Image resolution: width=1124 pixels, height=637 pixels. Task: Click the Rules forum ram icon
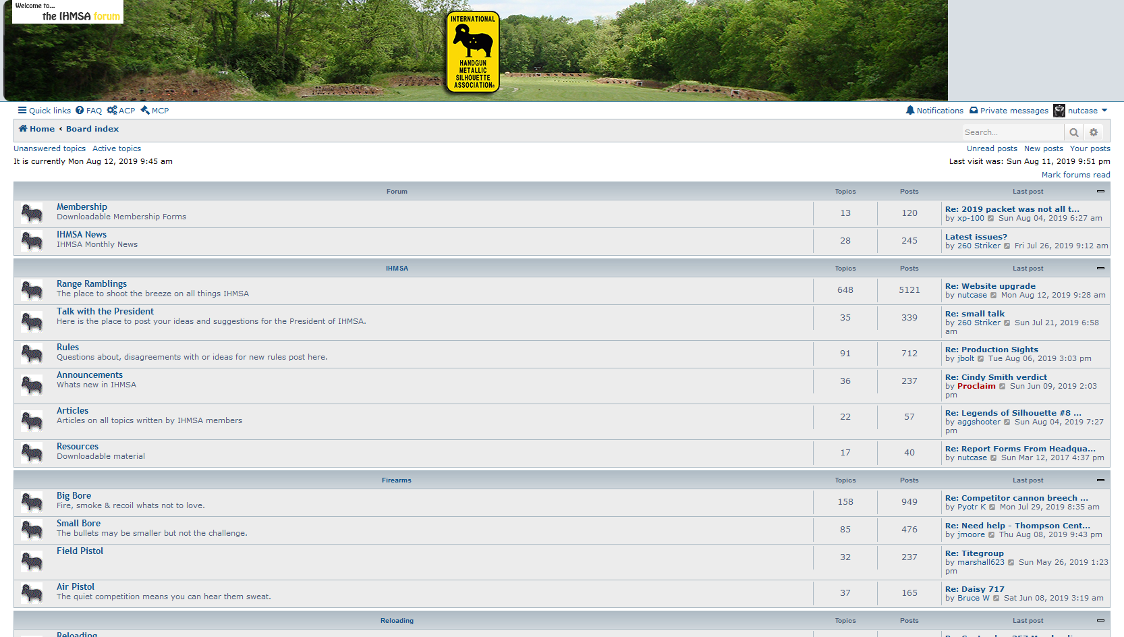tap(32, 354)
